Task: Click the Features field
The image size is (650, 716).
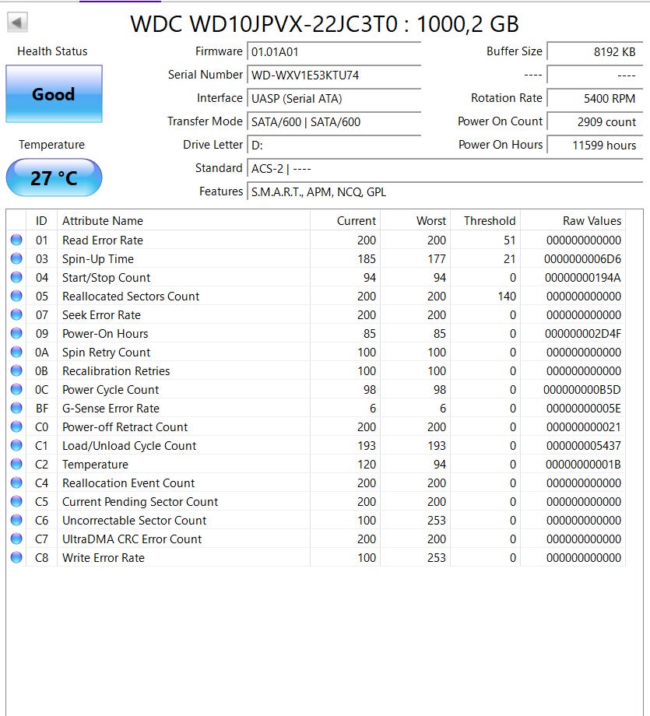Action: [444, 191]
